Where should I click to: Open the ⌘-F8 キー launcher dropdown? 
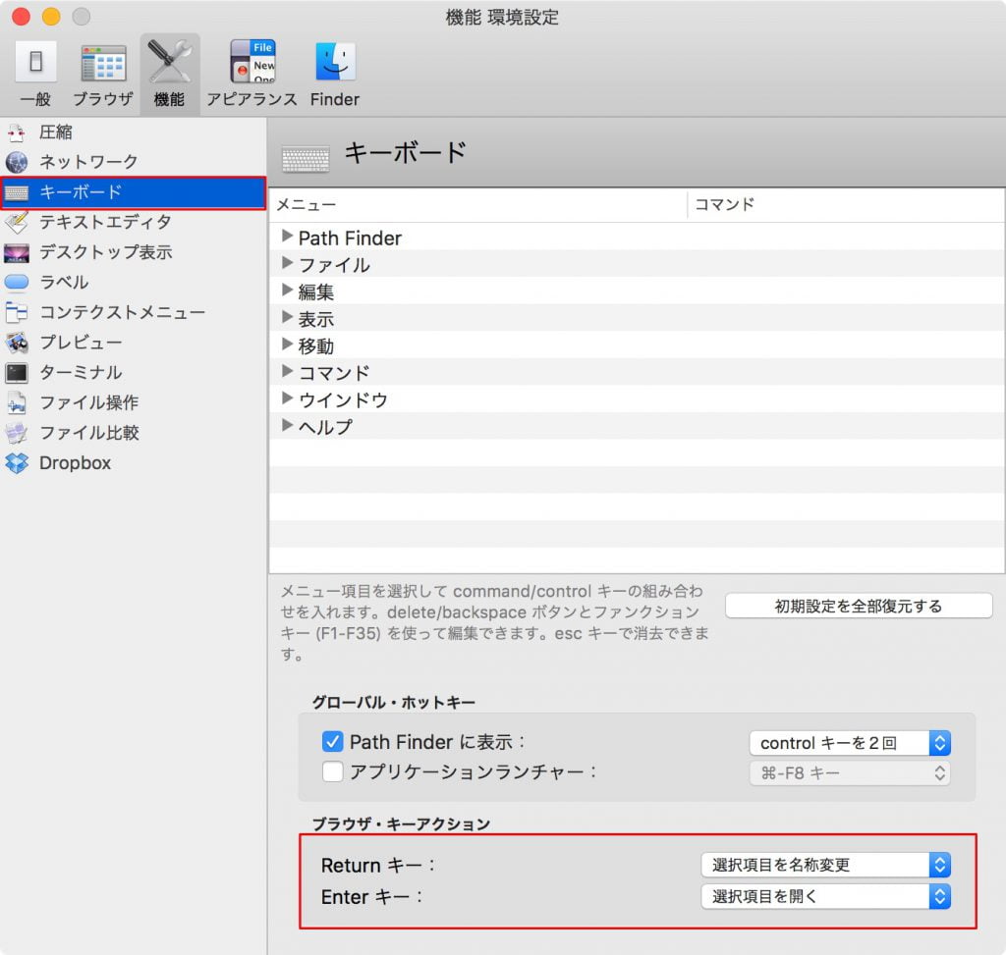click(x=850, y=773)
